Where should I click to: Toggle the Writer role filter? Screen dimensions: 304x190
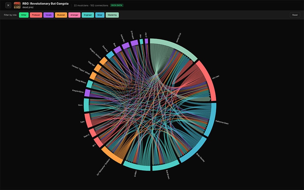tap(24, 15)
